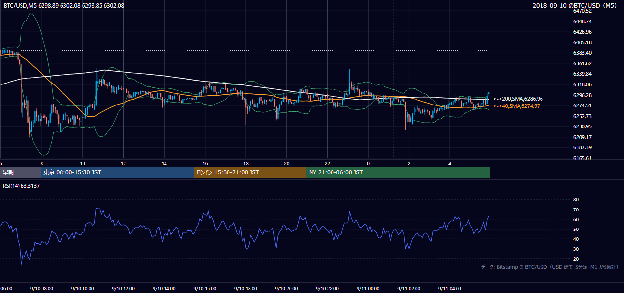The width and height of the screenshot is (624, 293).
Task: Select the 東京 08:00-15:30 JST session bar
Action: 117,172
